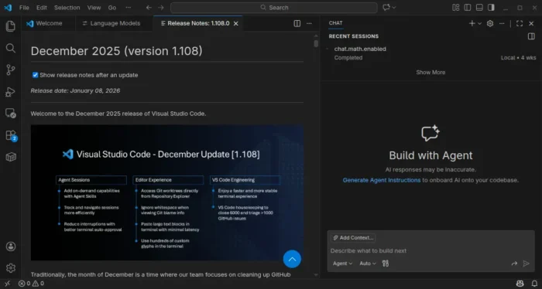Open the chat icon in the title bar
This screenshot has height=289, width=542.
(386, 7)
